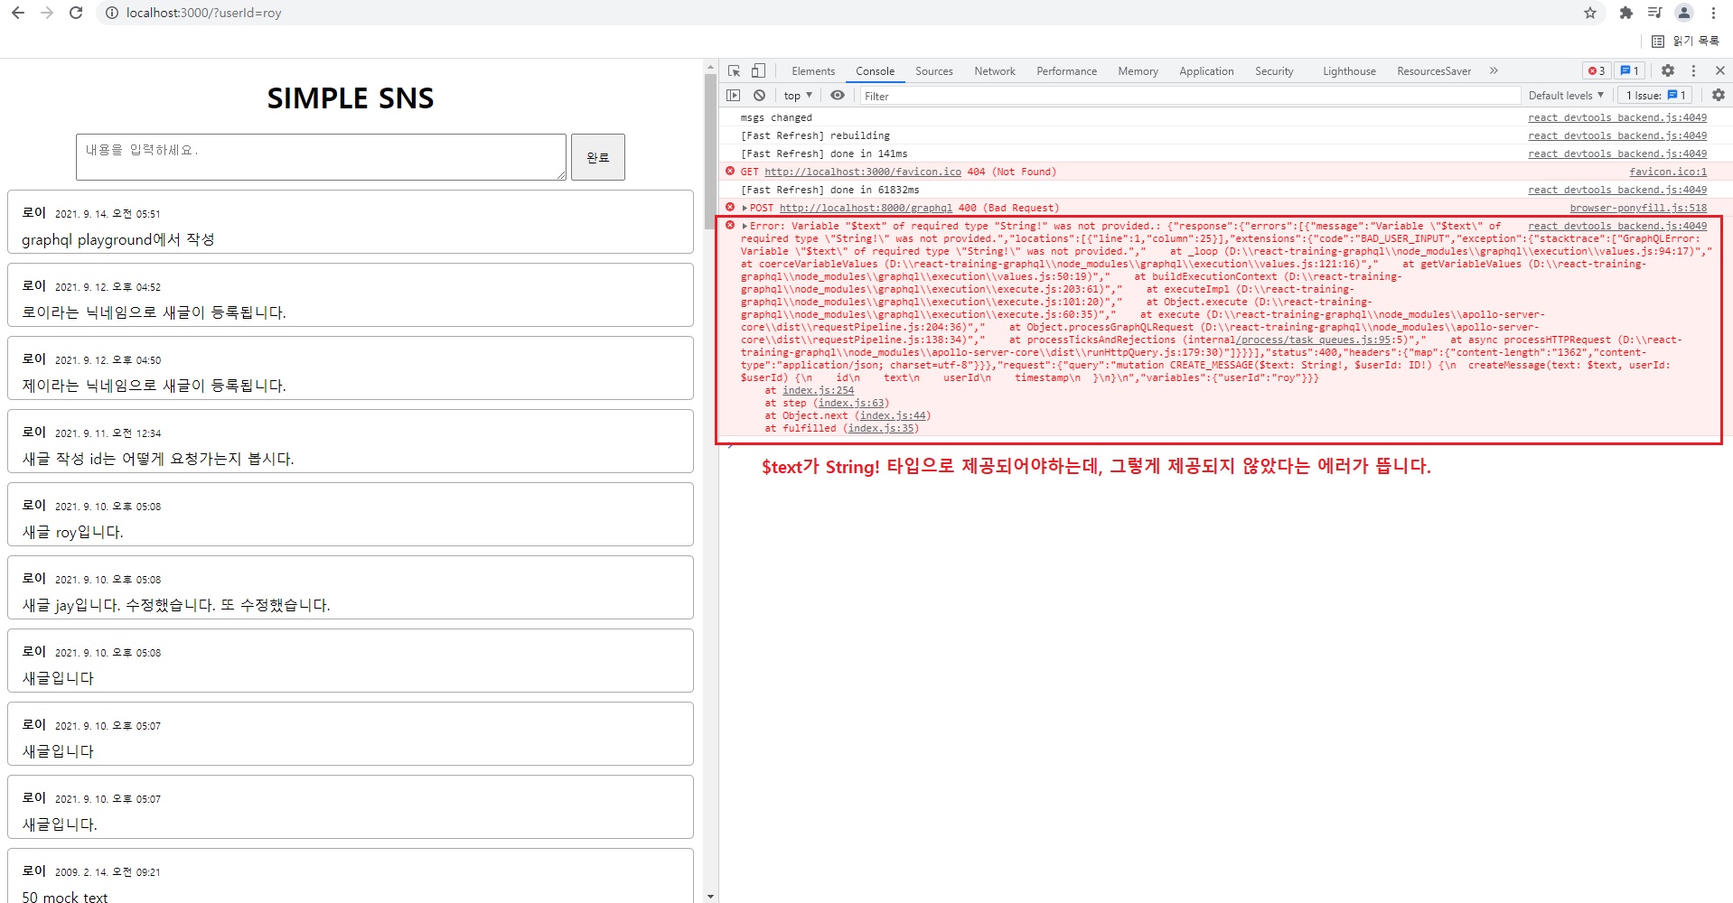Screen dimensions: 1733x903
Task: Click the console Filter field
Action: (x=1188, y=96)
